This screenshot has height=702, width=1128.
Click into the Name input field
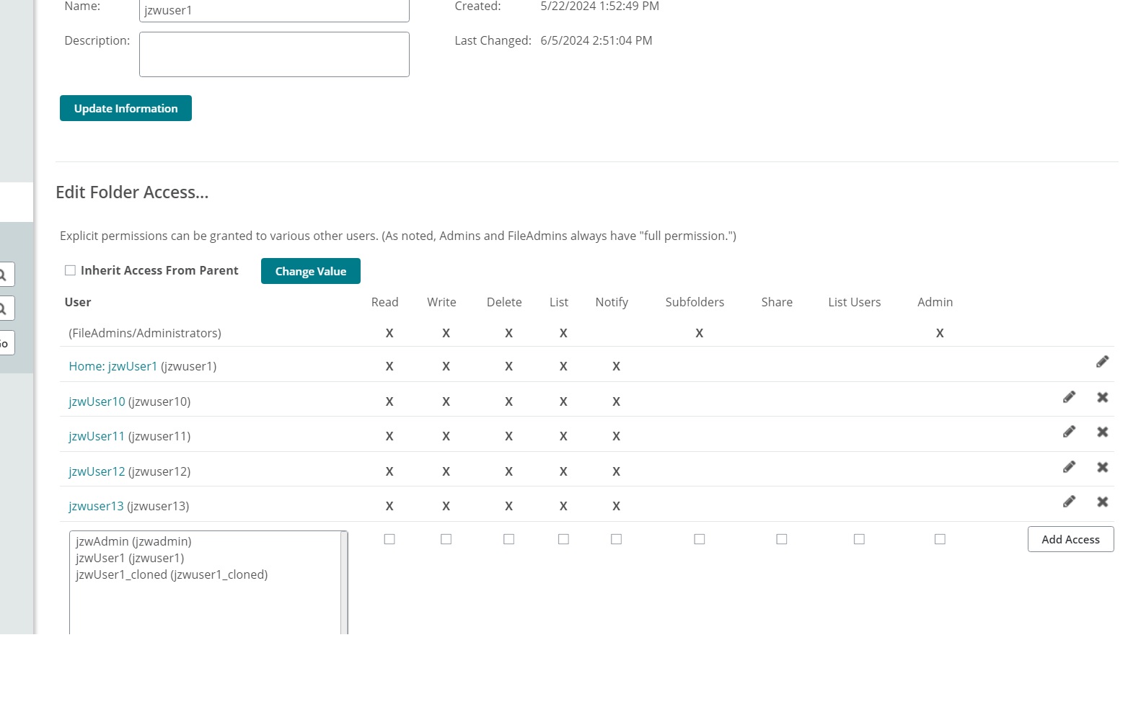click(274, 10)
